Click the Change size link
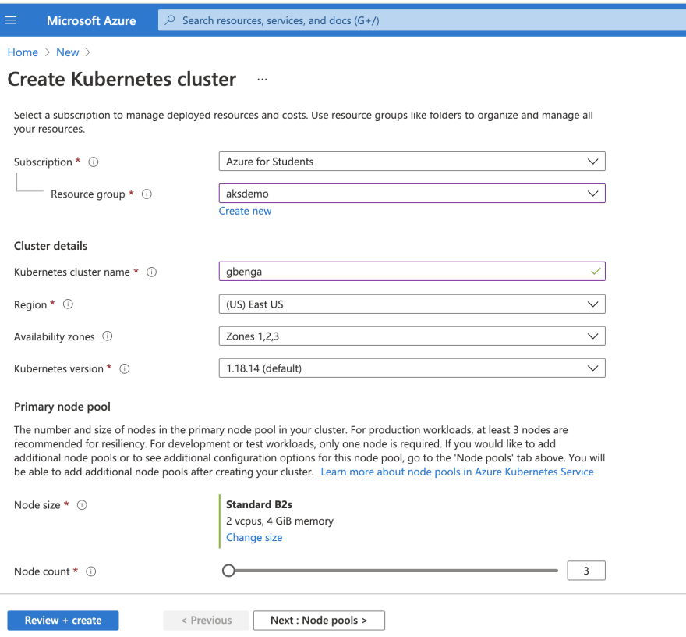This screenshot has width=686, height=637. click(x=254, y=538)
